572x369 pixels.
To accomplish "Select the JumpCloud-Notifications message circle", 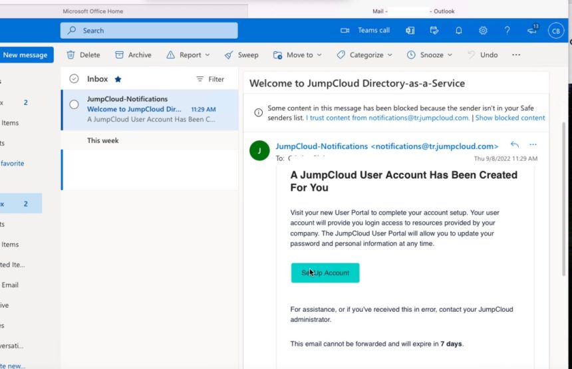I will 74,104.
